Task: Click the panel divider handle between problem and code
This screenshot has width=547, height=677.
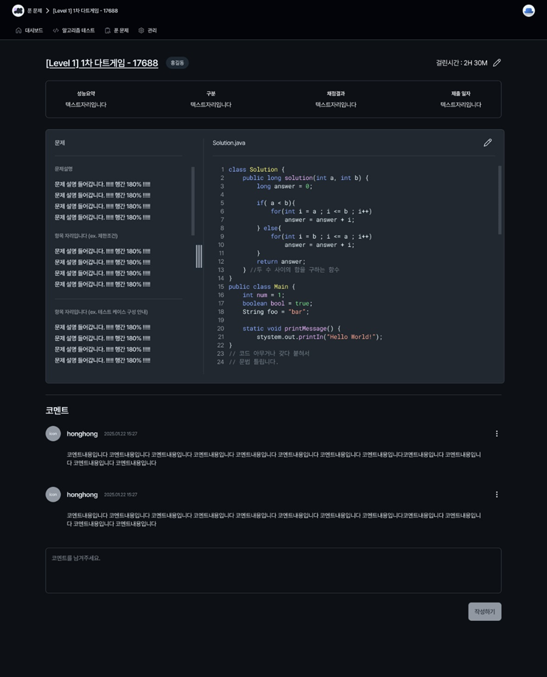Action: click(199, 256)
